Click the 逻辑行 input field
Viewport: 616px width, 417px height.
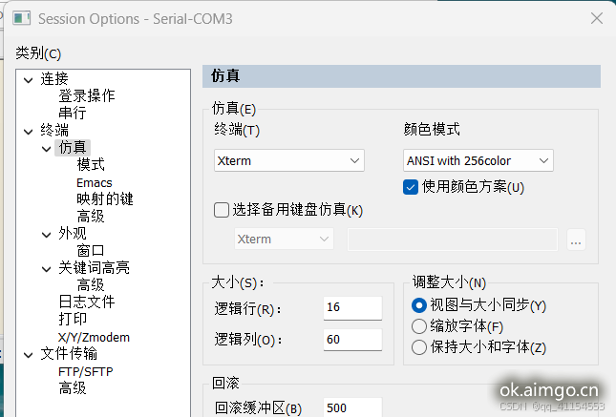[352, 308]
